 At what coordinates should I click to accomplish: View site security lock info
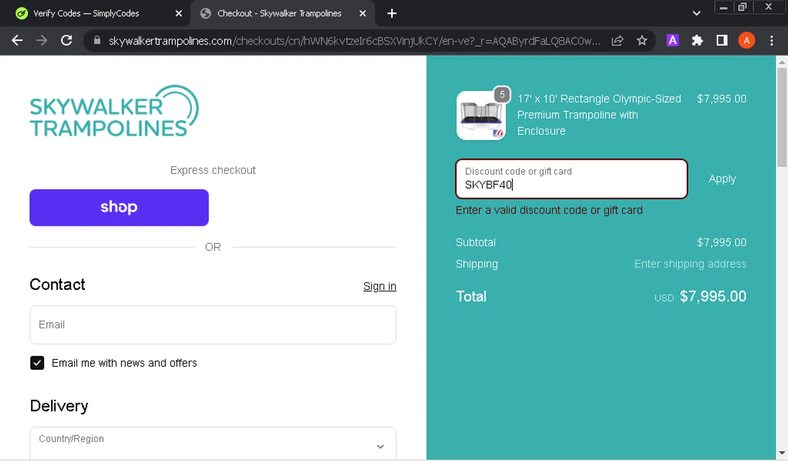point(97,40)
